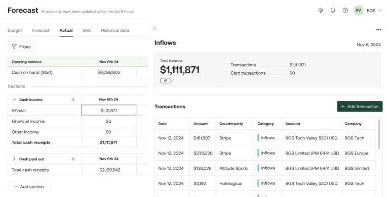Open the settings gear icon
The height and width of the screenshot is (197, 389).
pyautogui.click(x=320, y=11)
